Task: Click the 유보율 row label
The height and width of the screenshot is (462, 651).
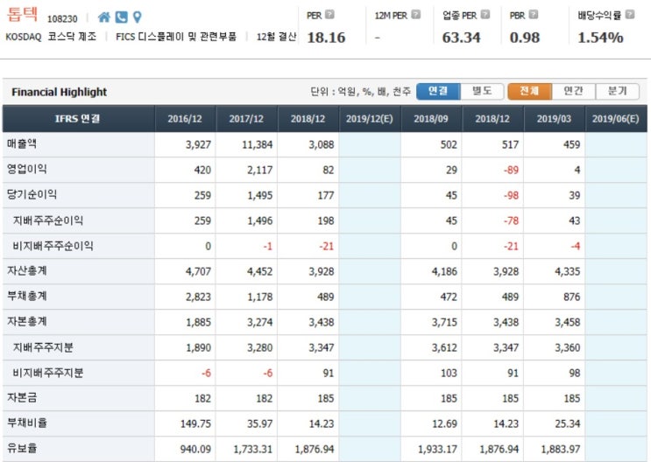Action: 22,448
